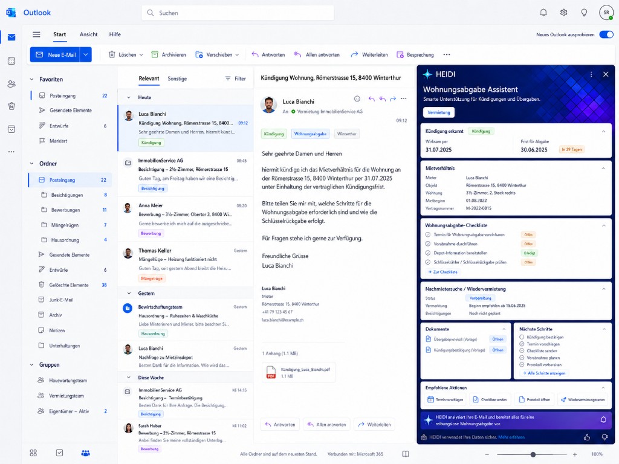Open groups people icon at bottom left
The image size is (619, 464).
pos(85,453)
